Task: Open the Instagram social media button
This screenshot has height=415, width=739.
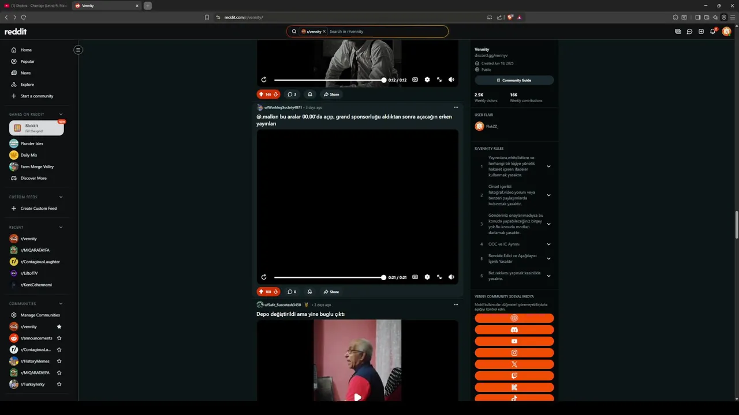Action: (x=514, y=353)
